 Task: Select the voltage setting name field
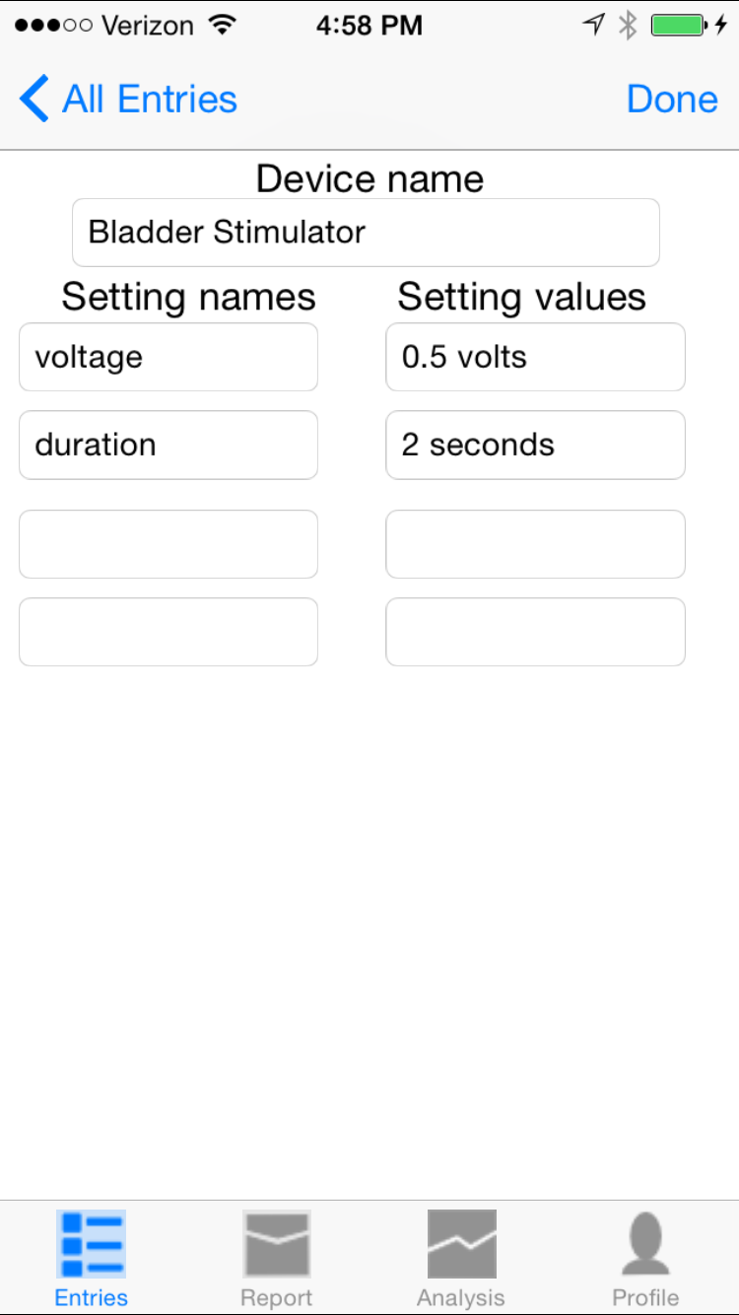168,357
